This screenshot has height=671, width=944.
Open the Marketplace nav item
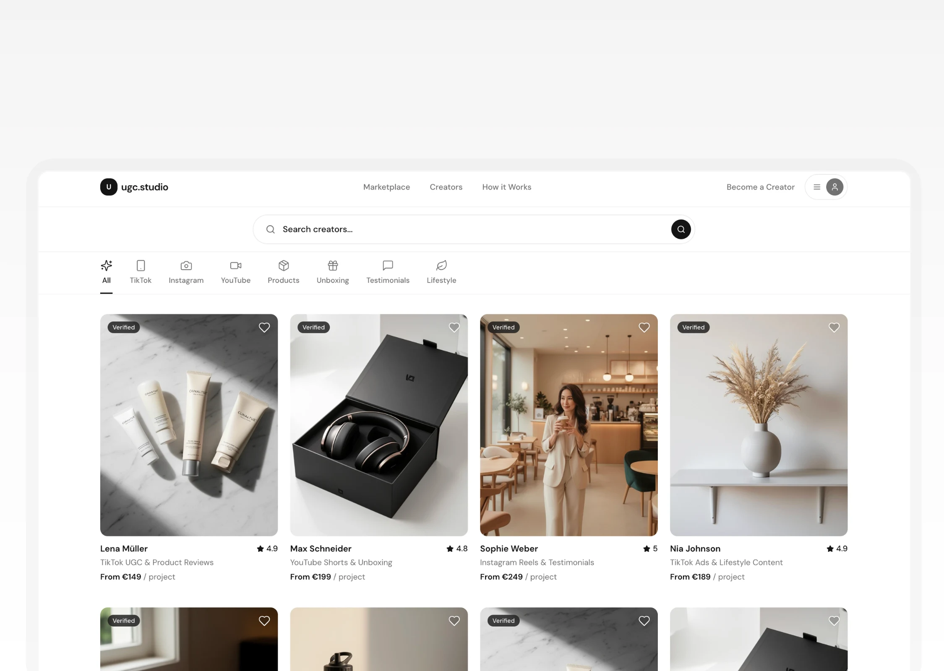click(386, 187)
